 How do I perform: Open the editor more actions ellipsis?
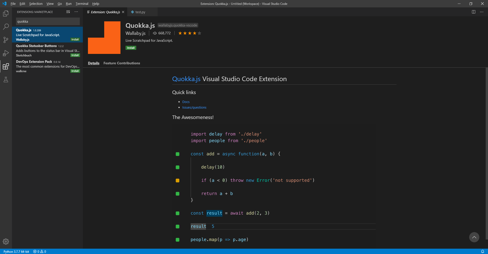[x=482, y=12]
